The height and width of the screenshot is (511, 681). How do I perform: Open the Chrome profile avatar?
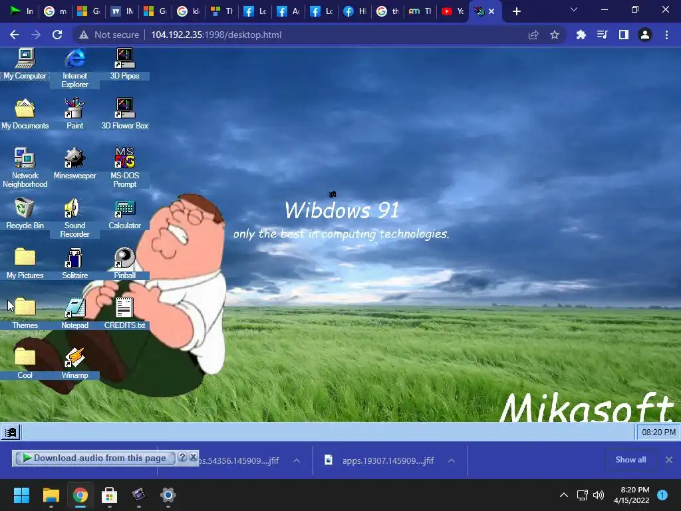645,35
